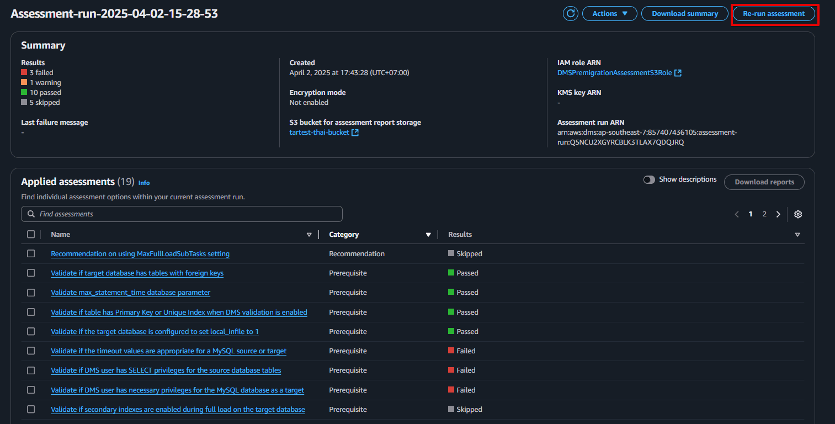Click Download summary button
This screenshot has width=835, height=424.
coord(685,14)
